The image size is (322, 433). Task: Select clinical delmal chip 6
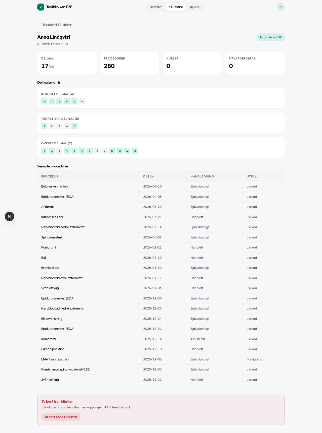click(x=82, y=102)
